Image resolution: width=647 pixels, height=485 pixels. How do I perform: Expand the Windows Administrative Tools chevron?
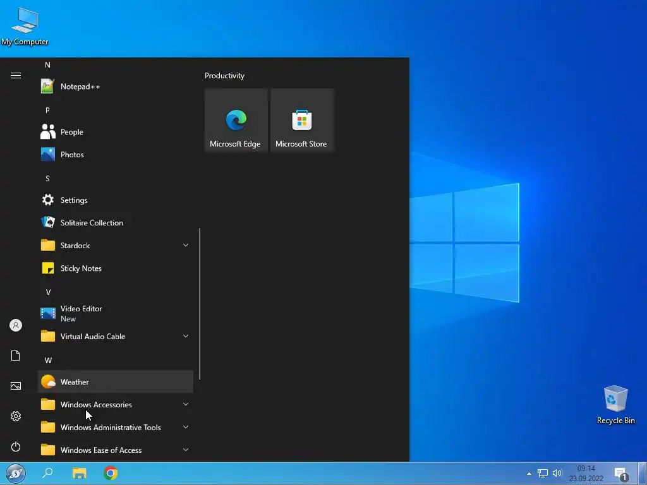tap(186, 427)
